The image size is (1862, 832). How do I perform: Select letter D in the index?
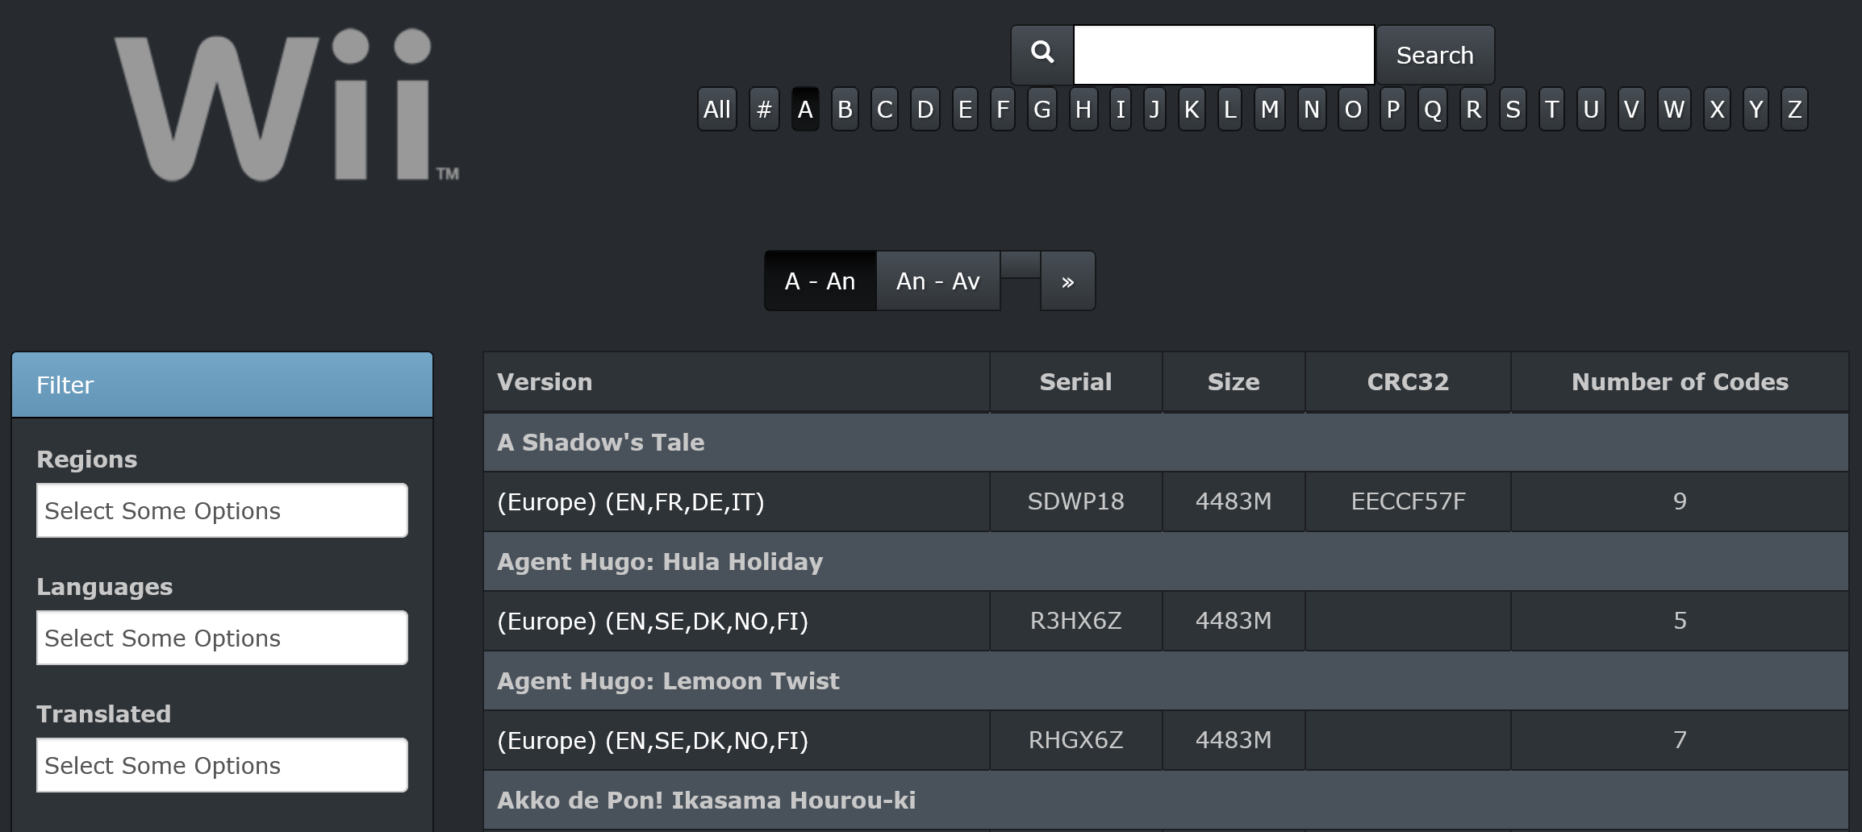(x=925, y=109)
